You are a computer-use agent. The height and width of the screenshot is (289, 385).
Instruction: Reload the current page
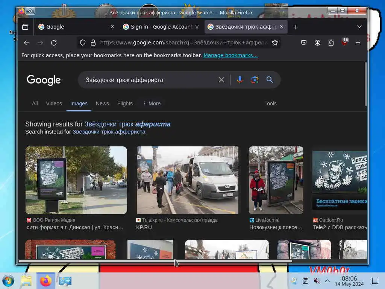54,43
